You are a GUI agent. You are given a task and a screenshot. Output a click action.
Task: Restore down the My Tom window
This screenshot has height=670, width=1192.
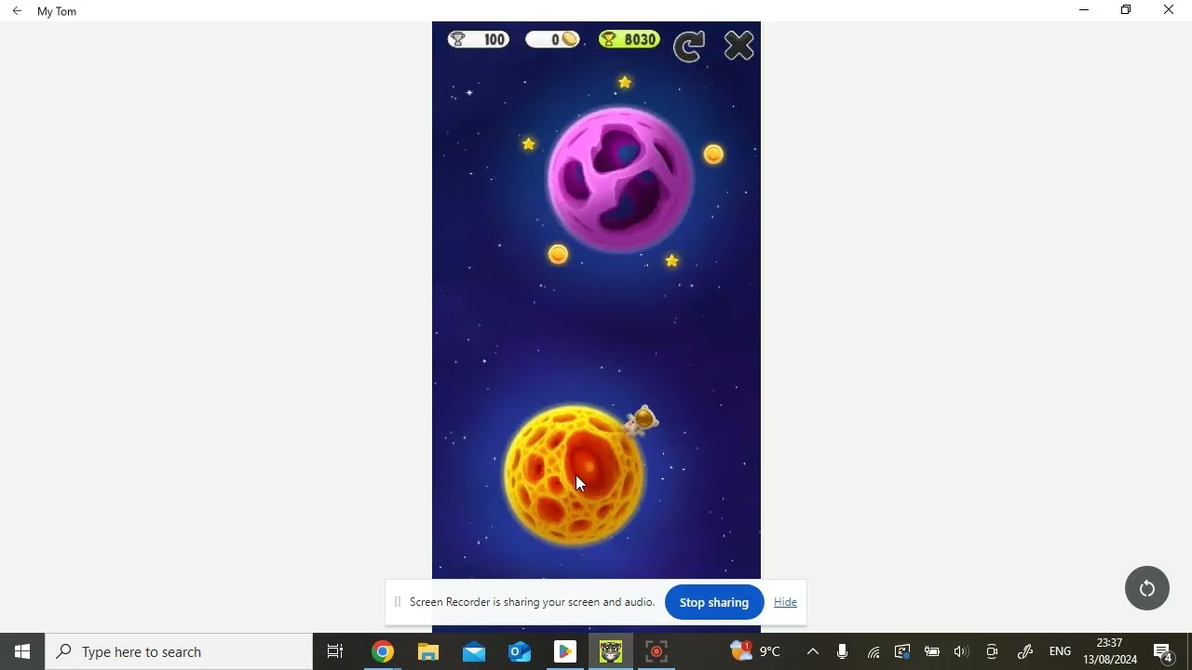[1126, 10]
